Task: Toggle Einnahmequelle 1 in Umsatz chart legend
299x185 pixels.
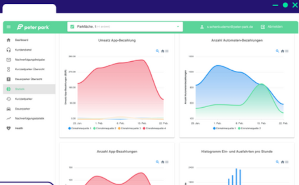Action: (80, 128)
